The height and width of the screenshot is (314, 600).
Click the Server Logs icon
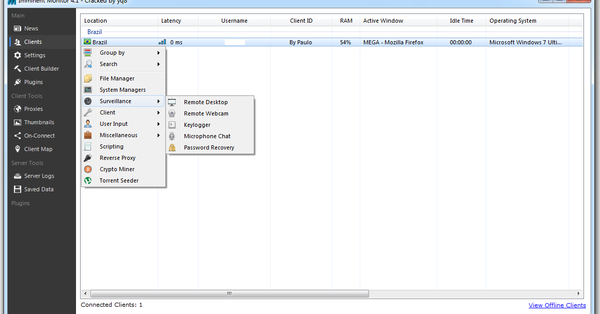[17, 176]
